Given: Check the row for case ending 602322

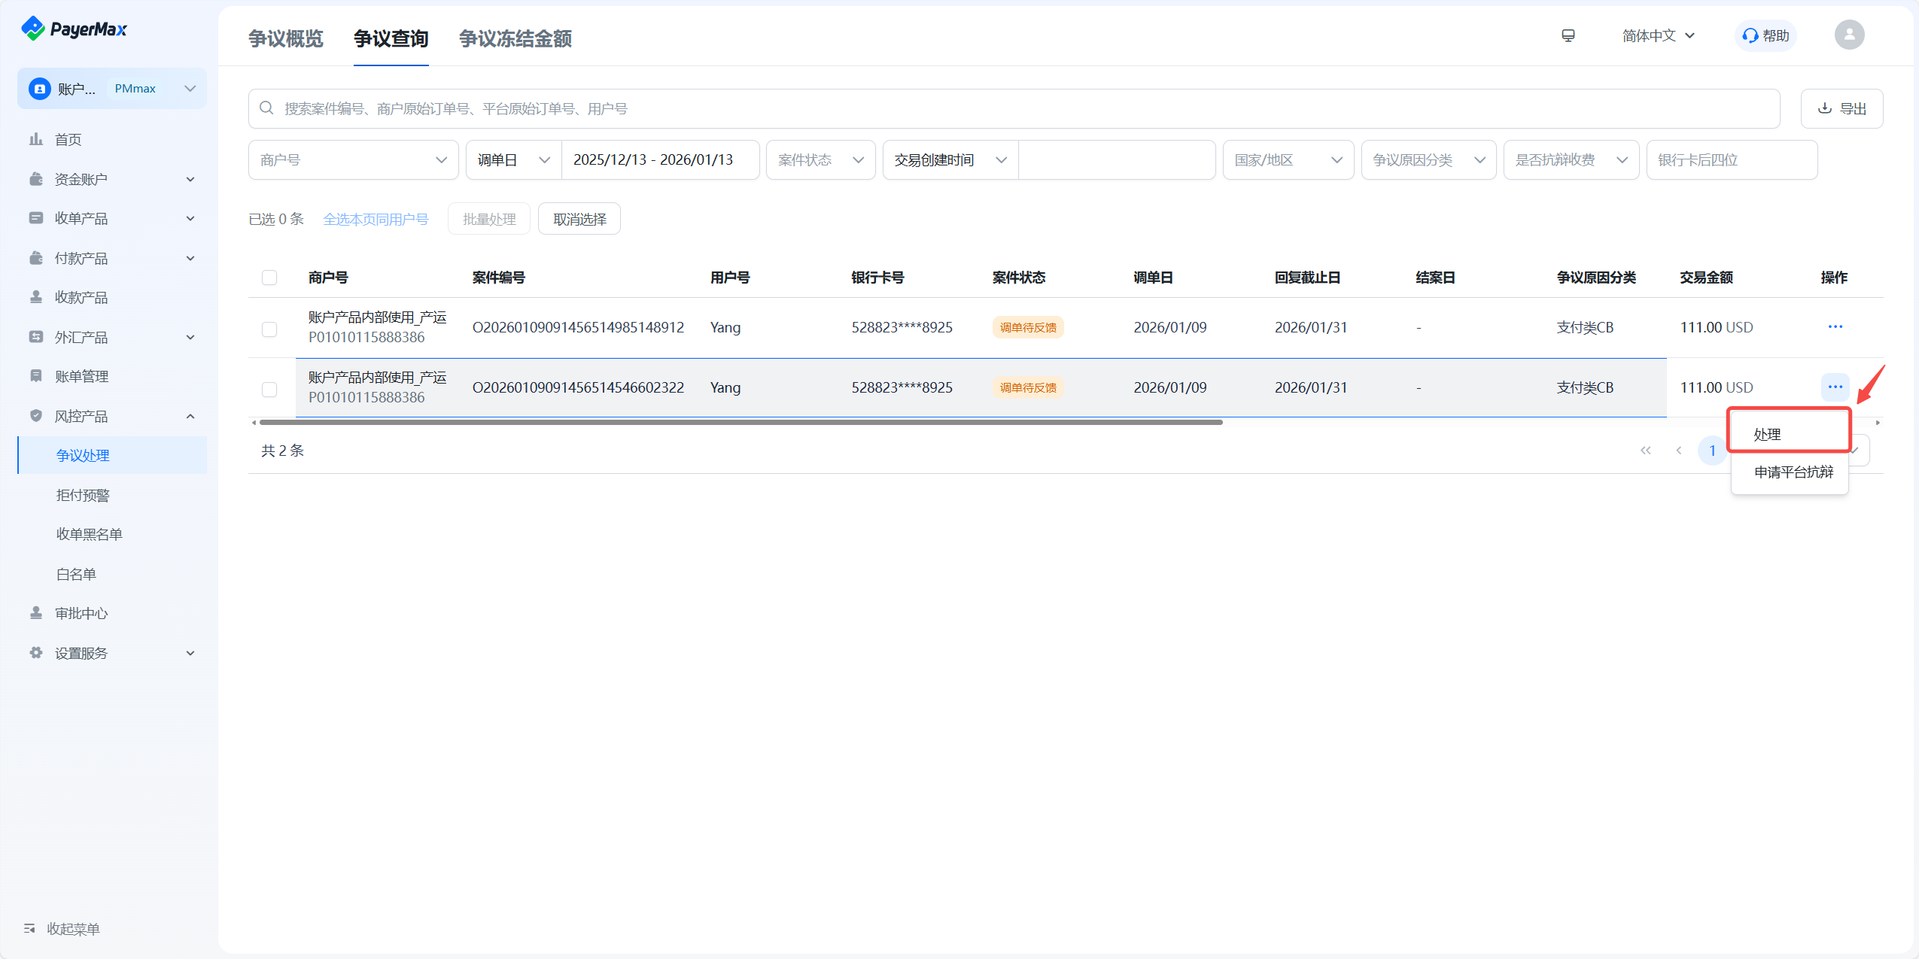Looking at the screenshot, I should coord(269,389).
